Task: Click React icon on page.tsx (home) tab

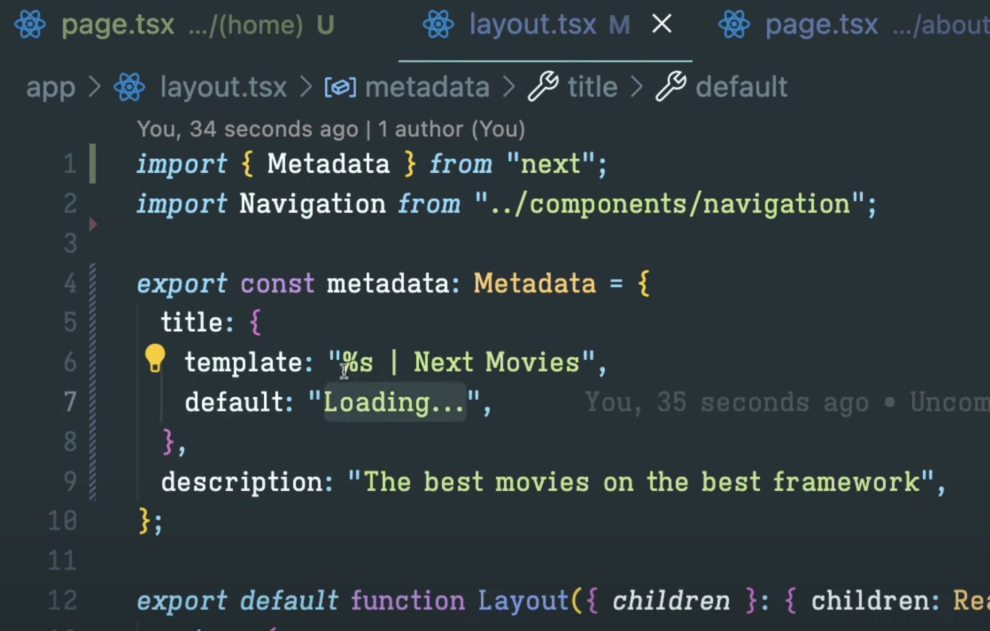Action: point(30,24)
